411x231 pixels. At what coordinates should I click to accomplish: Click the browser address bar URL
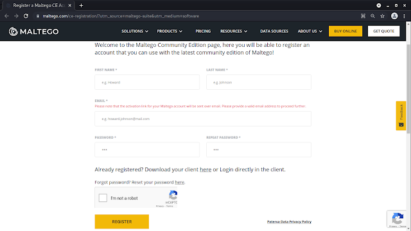click(121, 16)
